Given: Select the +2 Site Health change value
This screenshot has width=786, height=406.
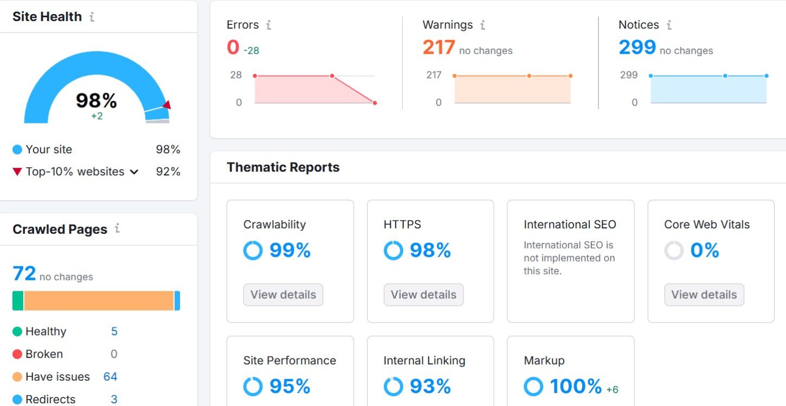Looking at the screenshot, I should pos(97,116).
